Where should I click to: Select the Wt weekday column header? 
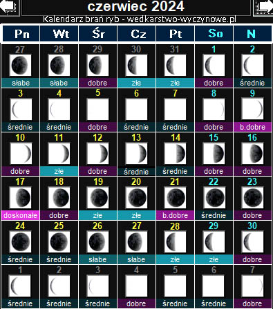pos(59,34)
